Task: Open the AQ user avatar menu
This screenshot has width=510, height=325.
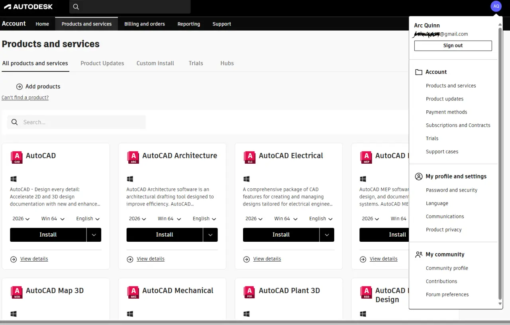Action: click(x=496, y=6)
